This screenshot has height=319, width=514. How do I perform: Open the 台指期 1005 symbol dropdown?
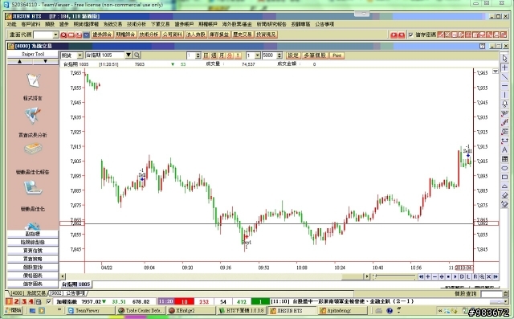tap(128, 55)
